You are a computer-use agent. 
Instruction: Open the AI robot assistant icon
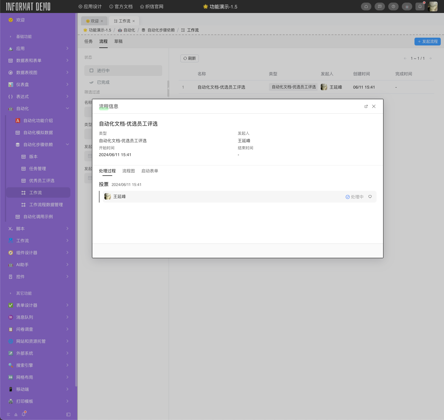point(407,6)
